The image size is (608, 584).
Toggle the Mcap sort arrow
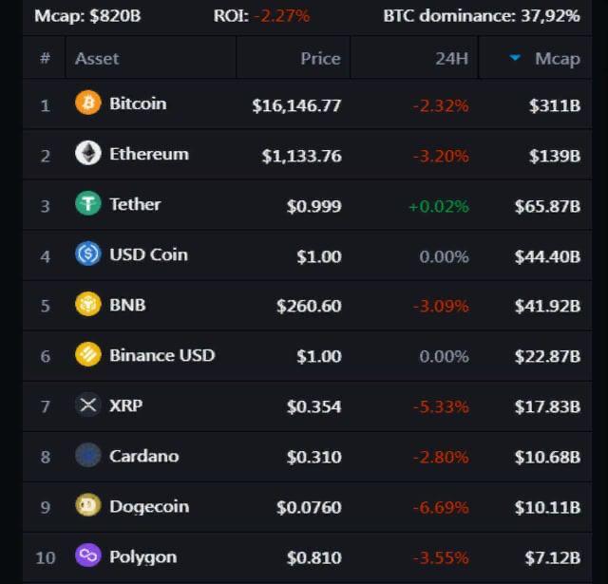coord(515,58)
